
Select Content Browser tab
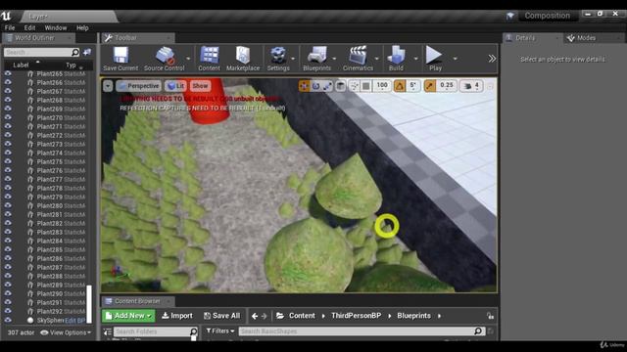click(137, 301)
